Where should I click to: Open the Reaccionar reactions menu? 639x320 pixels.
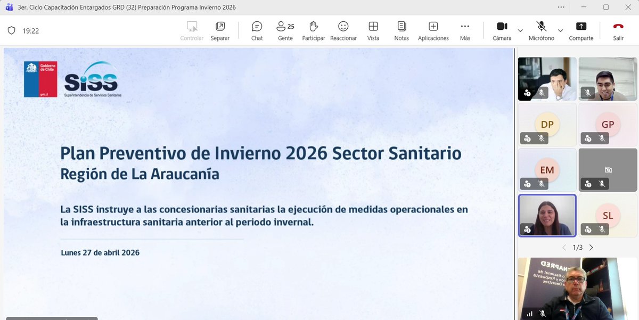(343, 30)
